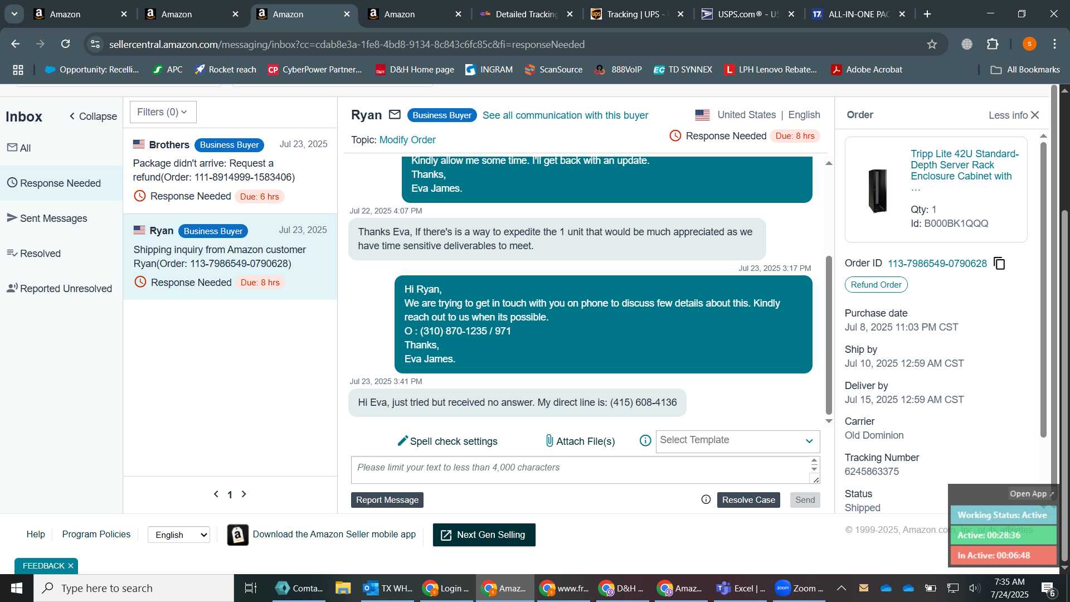The width and height of the screenshot is (1070, 602).
Task: Open Chrome profile avatar
Action: (x=1029, y=44)
